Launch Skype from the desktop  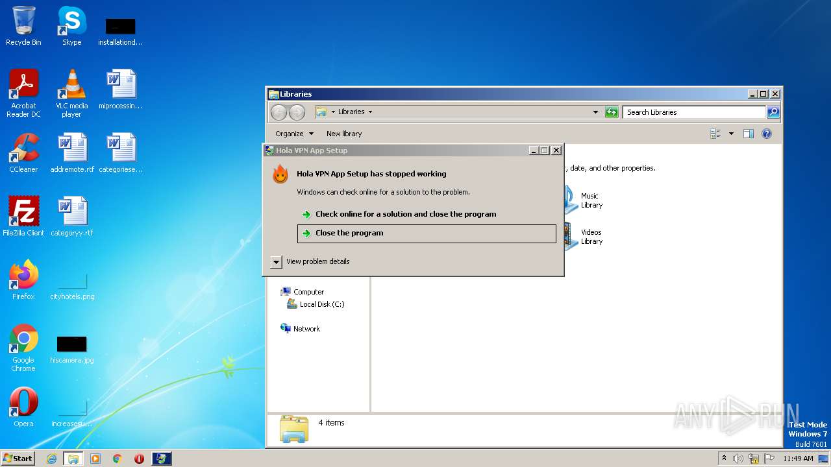click(x=71, y=26)
